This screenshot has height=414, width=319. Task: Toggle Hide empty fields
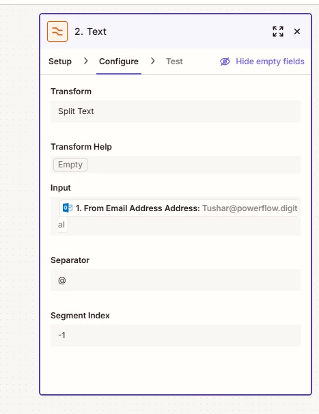click(262, 61)
